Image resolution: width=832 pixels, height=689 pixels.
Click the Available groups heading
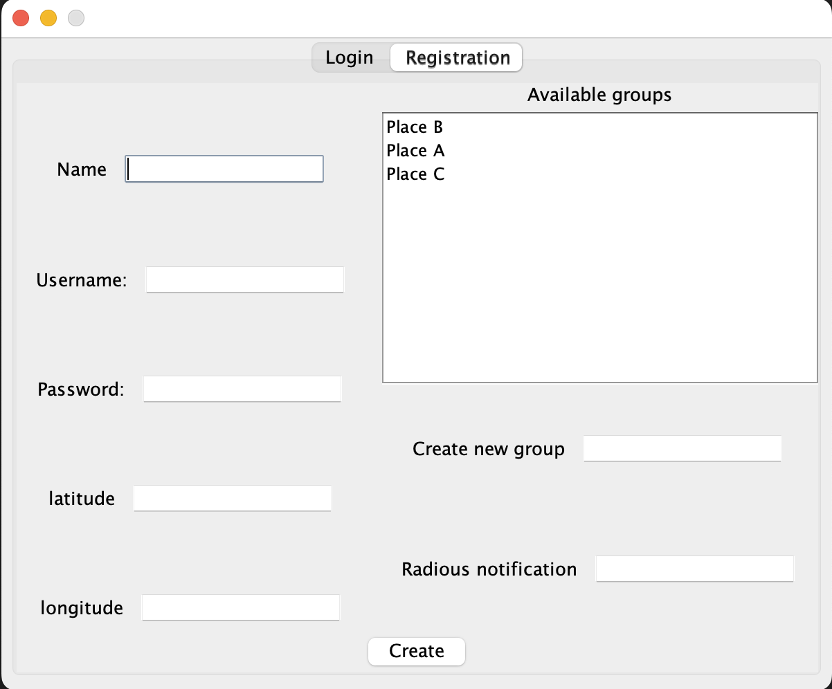[x=599, y=95]
